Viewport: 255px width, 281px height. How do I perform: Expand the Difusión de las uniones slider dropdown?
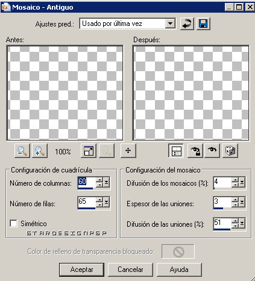(242, 223)
